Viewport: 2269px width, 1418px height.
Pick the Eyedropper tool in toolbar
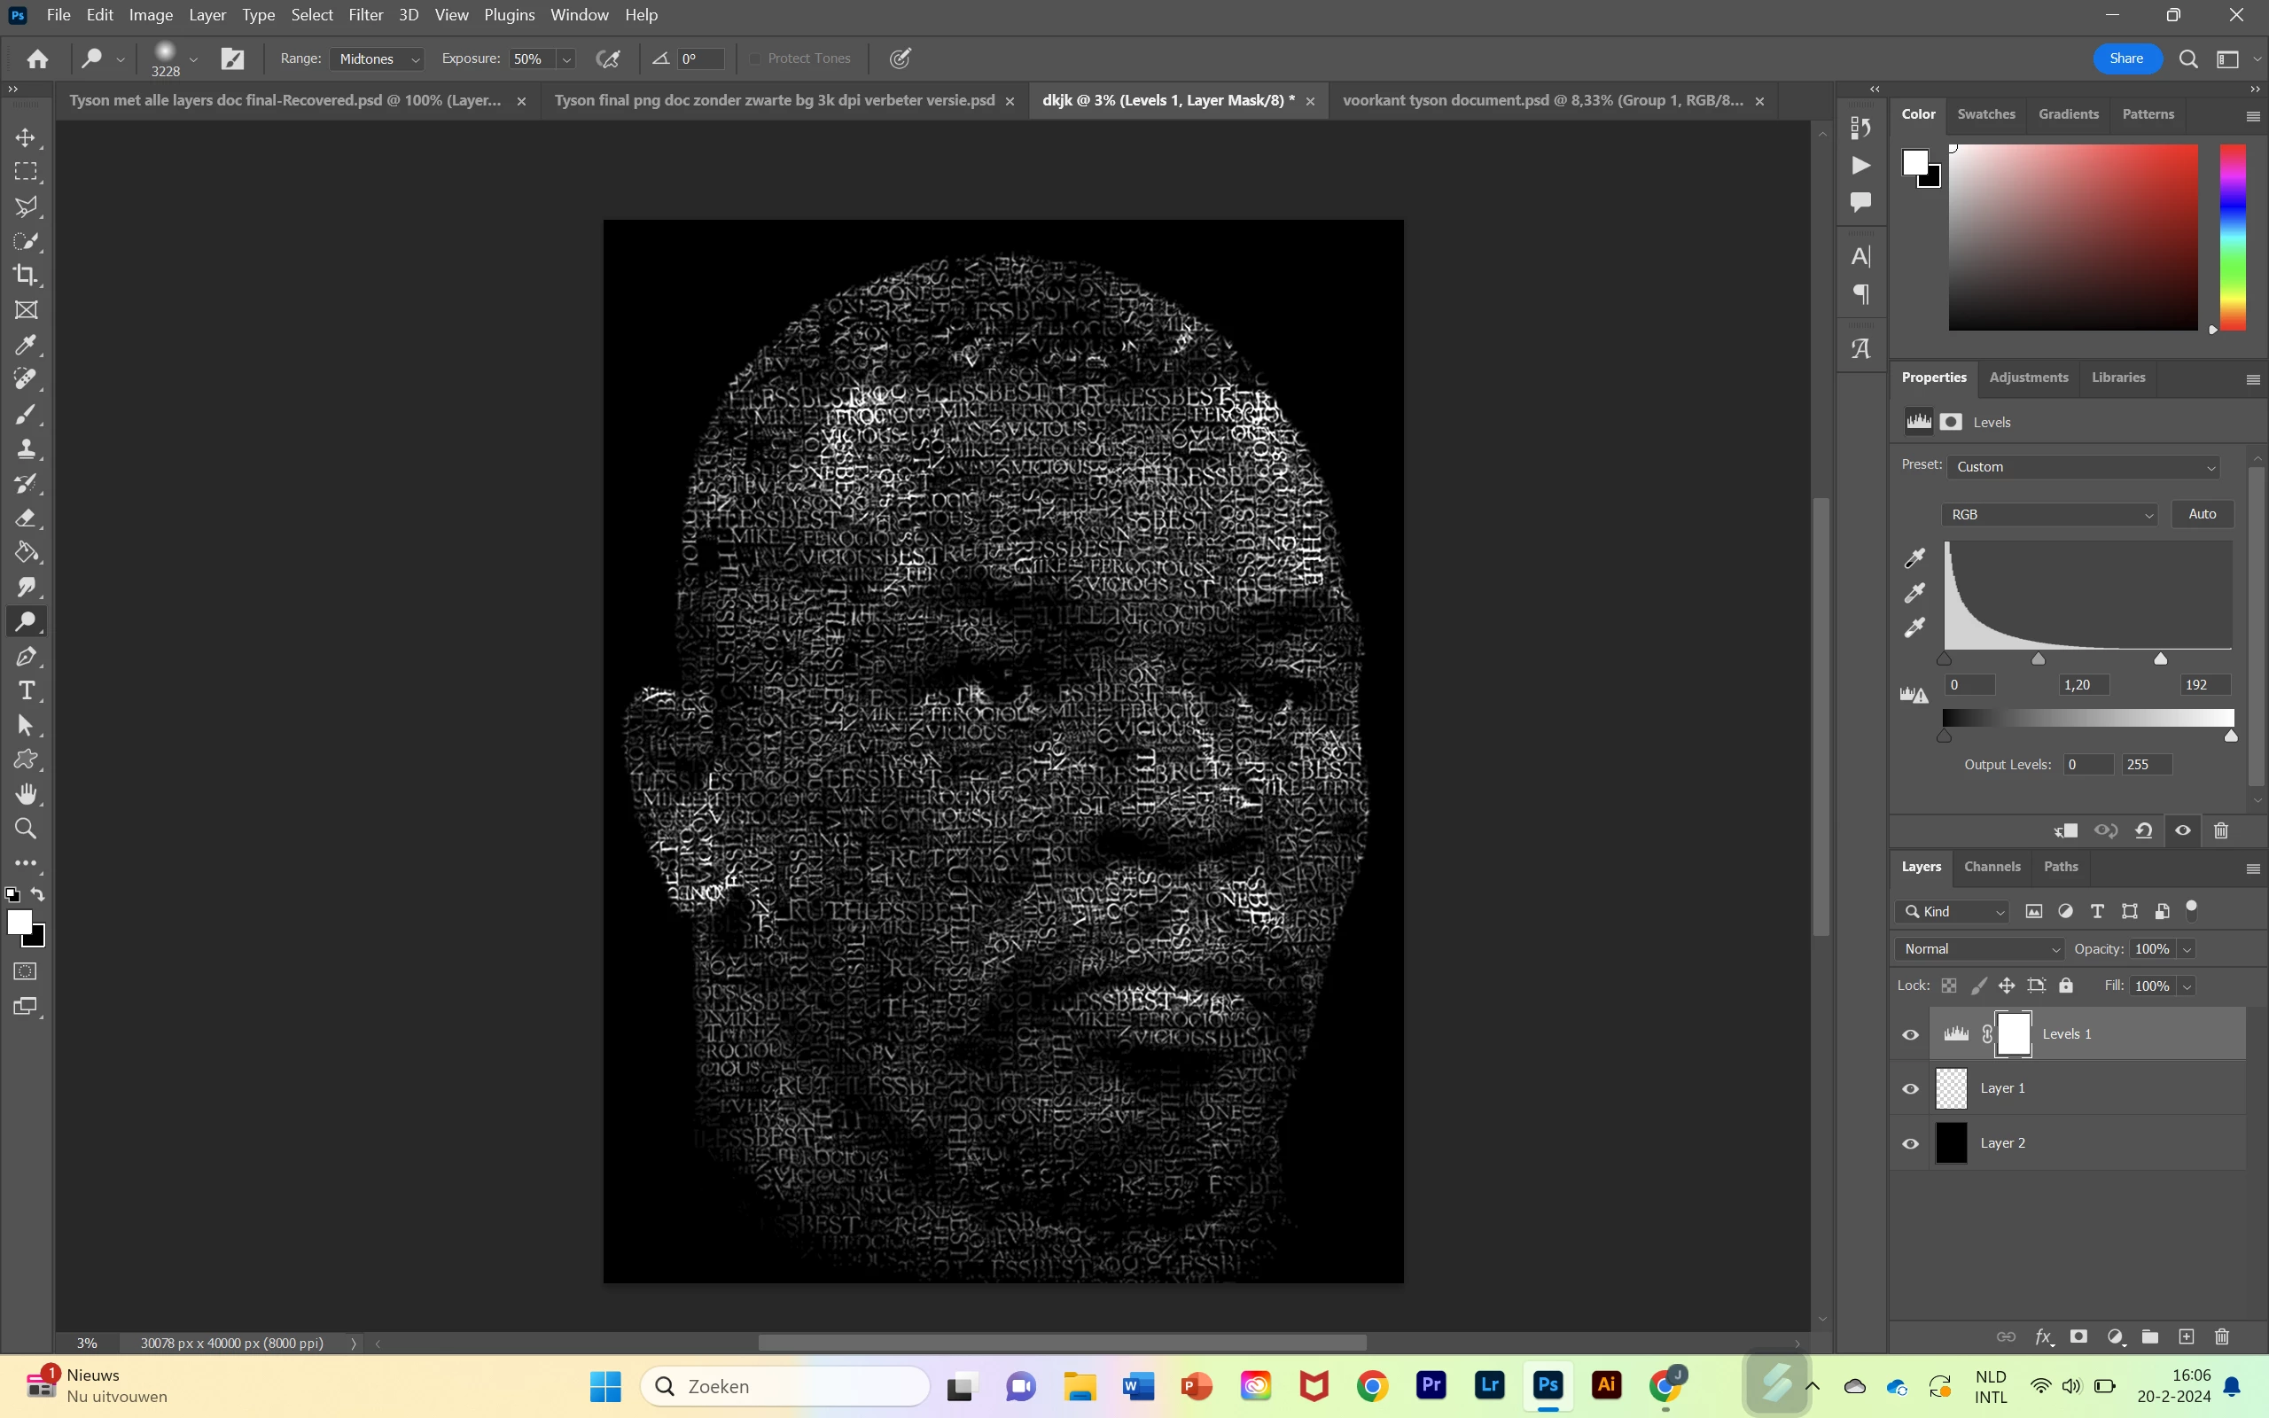[27, 345]
